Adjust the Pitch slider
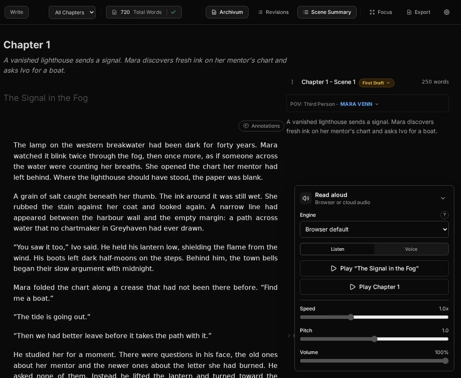Viewport: 461px width, 378px height. [x=374, y=339]
